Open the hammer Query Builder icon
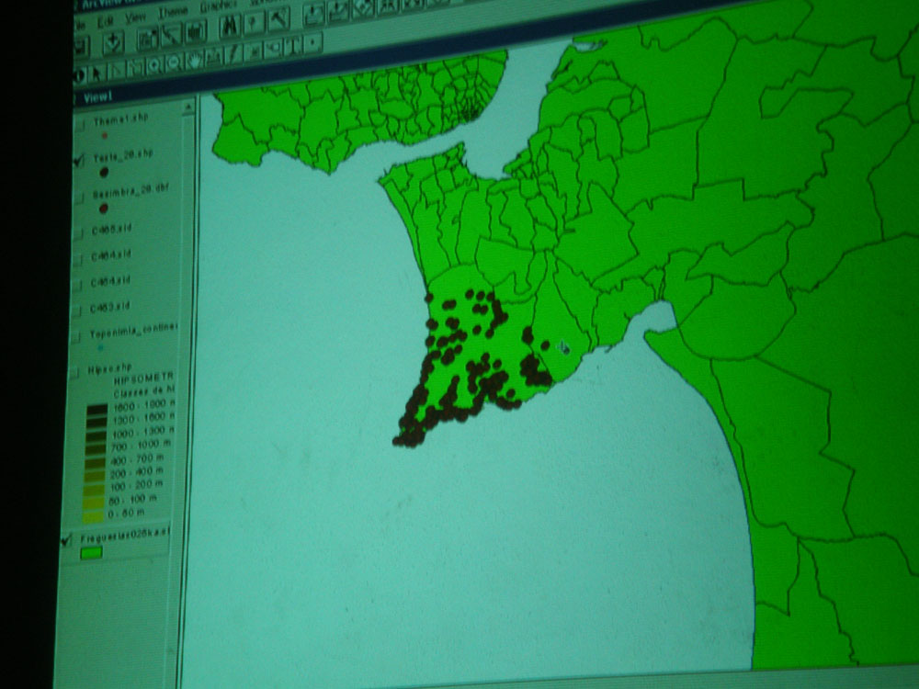 pos(278,19)
